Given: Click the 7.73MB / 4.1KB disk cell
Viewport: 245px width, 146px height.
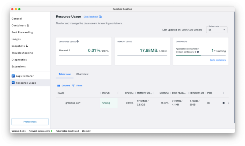Looking at the screenshot, I should click(x=177, y=103).
